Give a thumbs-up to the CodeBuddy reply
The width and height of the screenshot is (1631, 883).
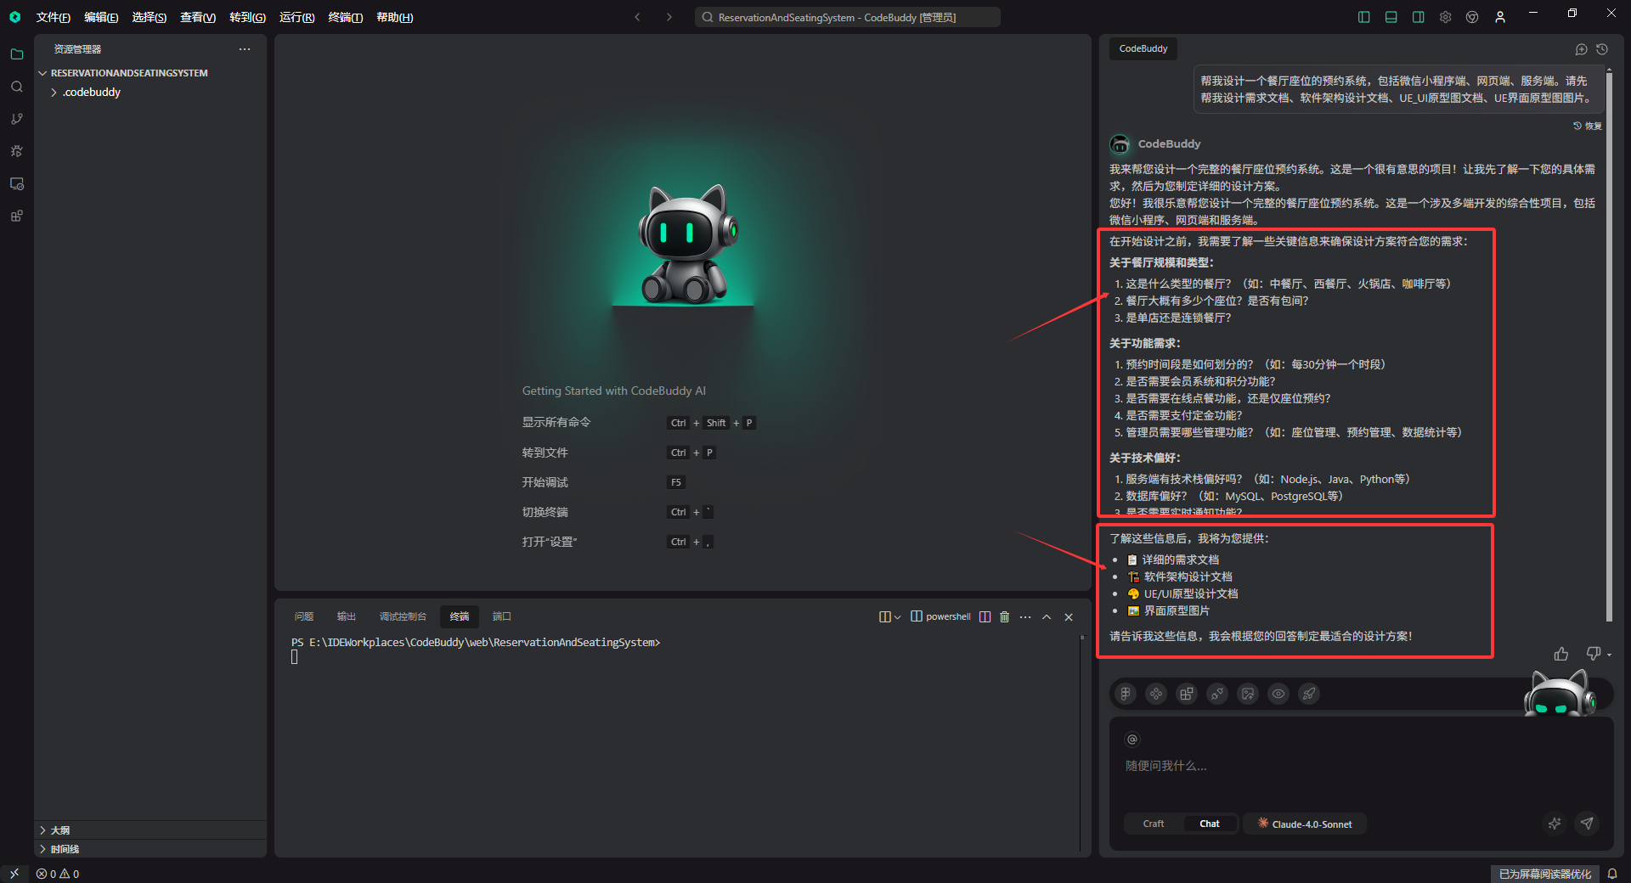click(1561, 654)
